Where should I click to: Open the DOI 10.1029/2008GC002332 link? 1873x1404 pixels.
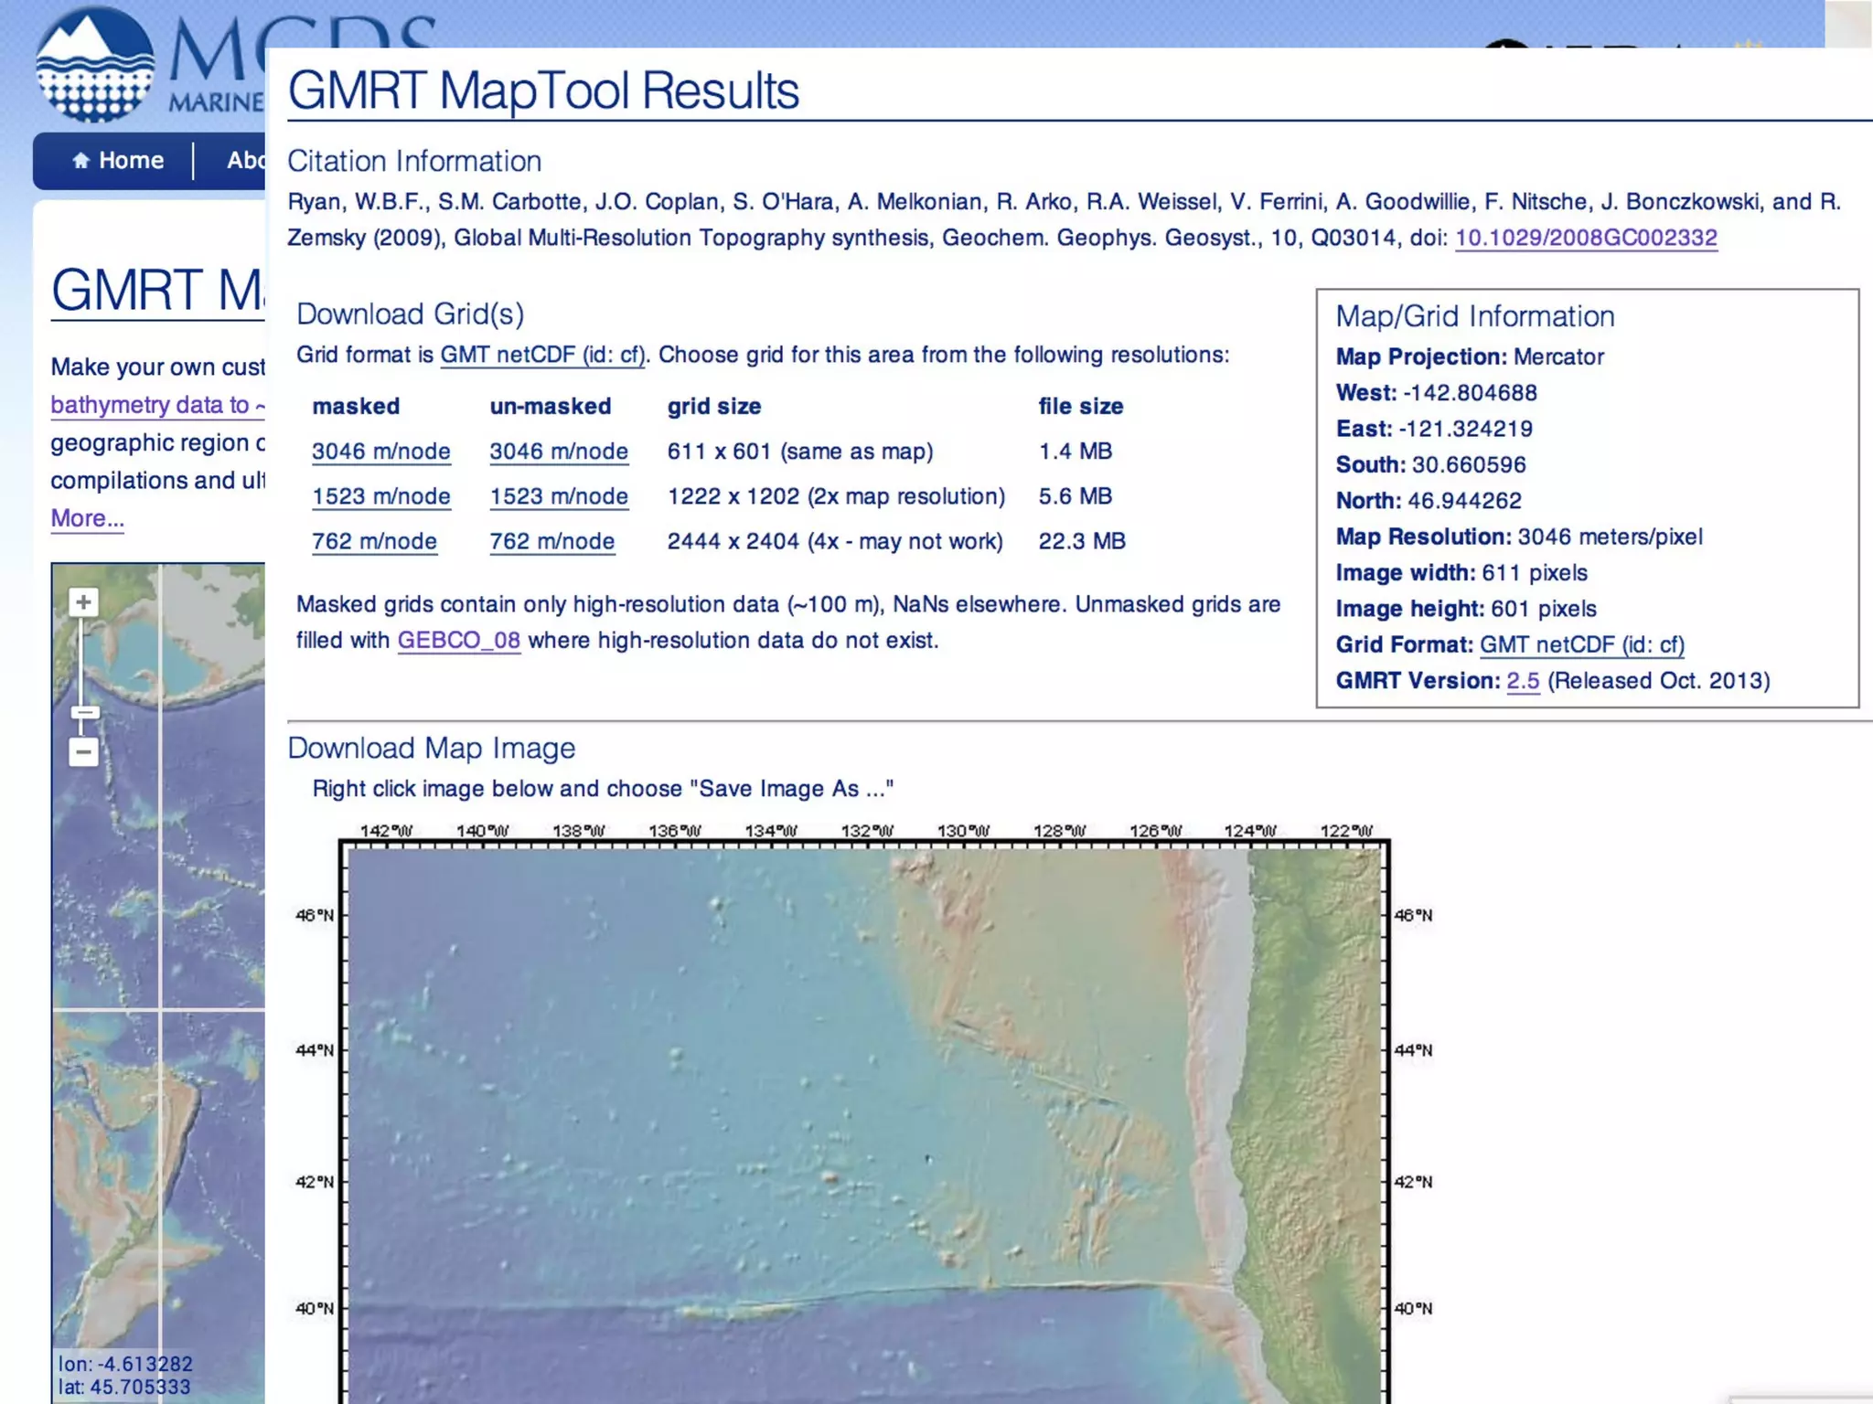(1585, 238)
